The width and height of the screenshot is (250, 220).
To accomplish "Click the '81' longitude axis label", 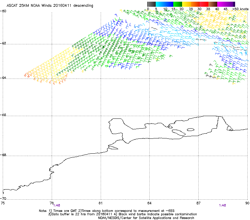I will coord(100,203).
